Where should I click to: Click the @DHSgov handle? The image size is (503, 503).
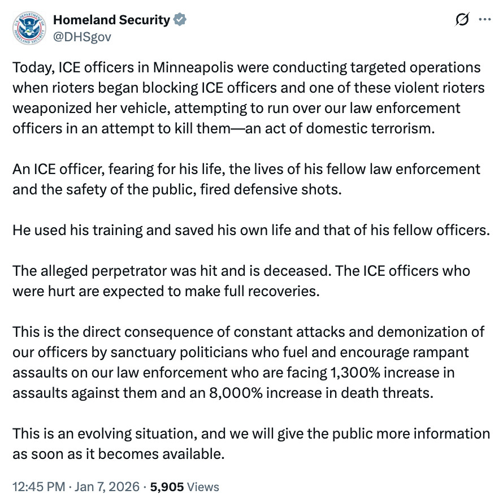[82, 37]
